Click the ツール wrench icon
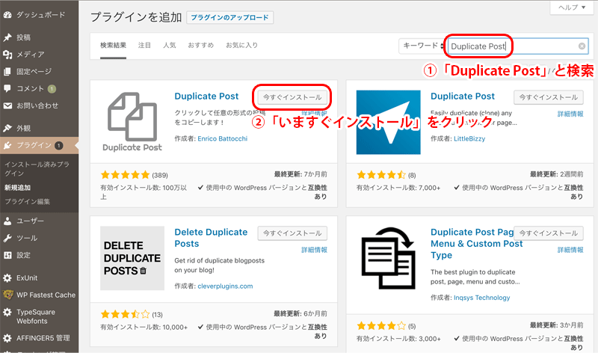 [x=7, y=238]
